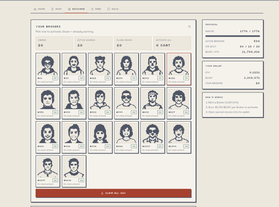
Task: Click the Activate All 0 COAT box
Action: (172, 43)
